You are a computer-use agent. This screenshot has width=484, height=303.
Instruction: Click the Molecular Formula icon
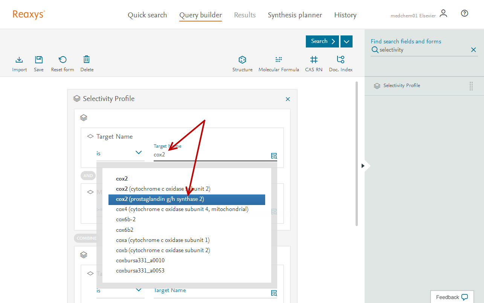(279, 60)
